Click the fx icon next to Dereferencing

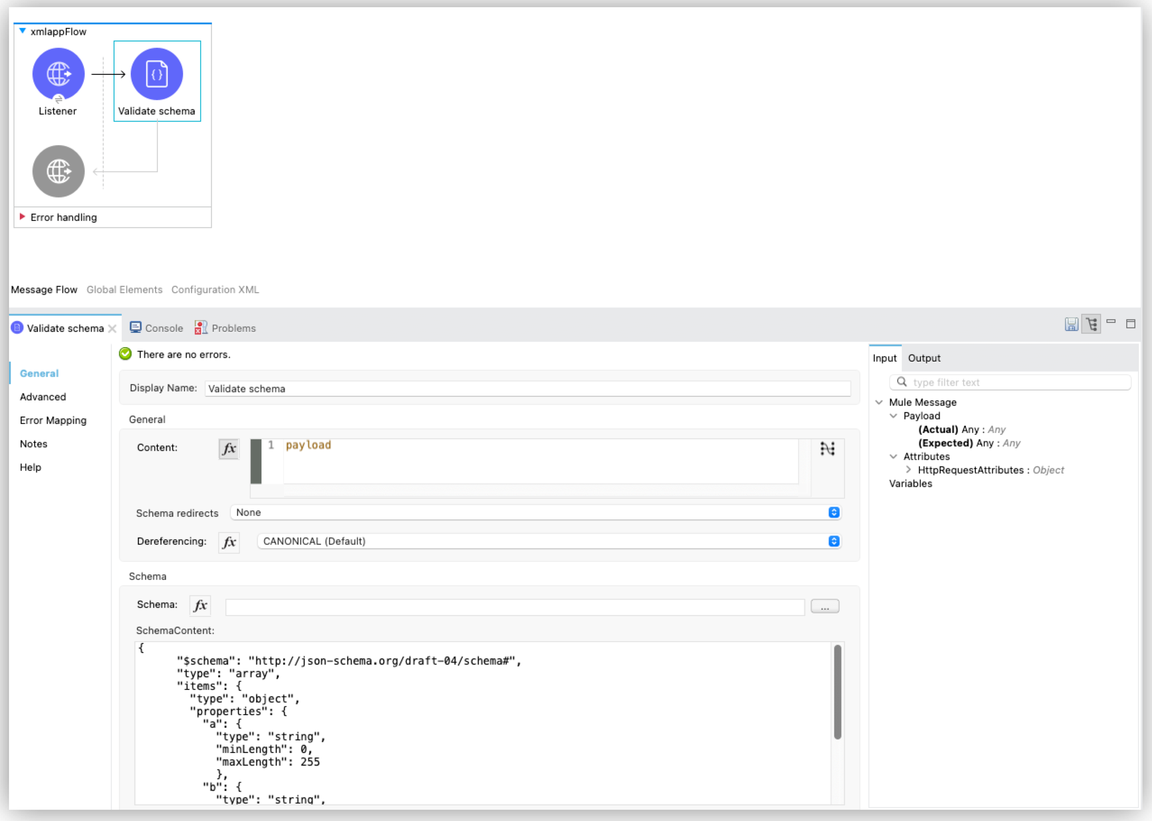229,541
